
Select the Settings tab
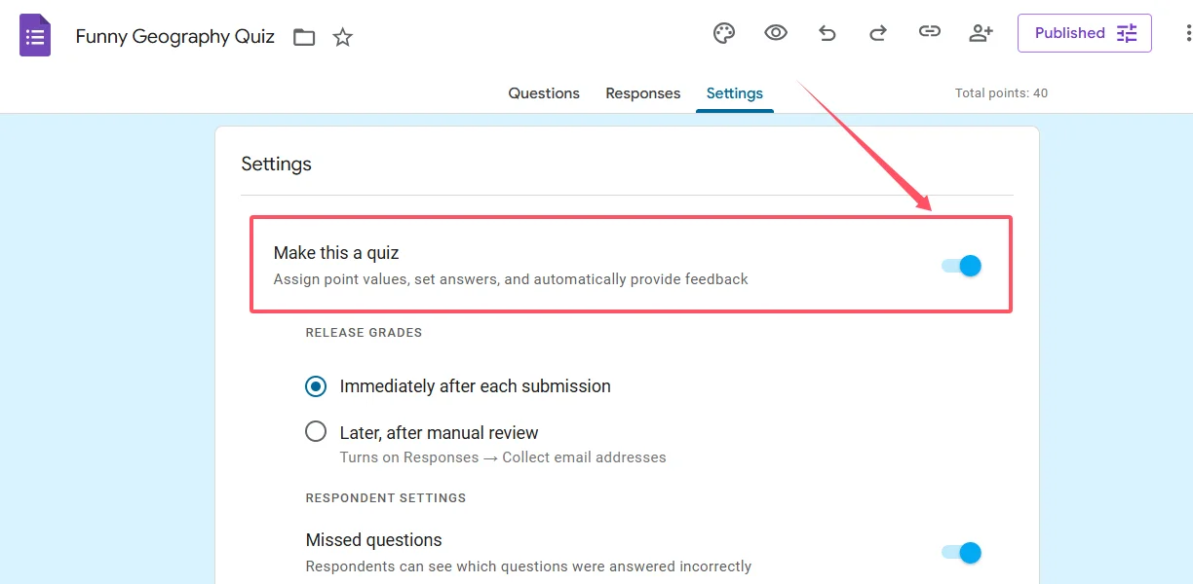[x=735, y=93]
